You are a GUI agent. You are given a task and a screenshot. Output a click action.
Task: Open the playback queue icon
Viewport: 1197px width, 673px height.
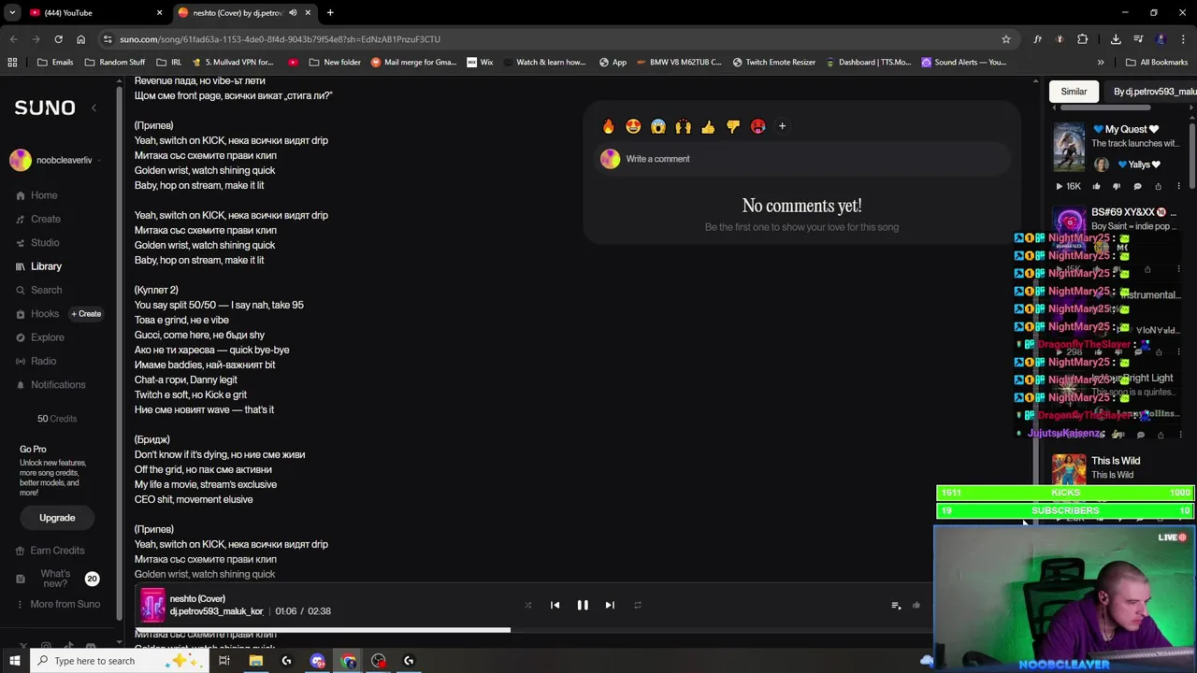[896, 605]
